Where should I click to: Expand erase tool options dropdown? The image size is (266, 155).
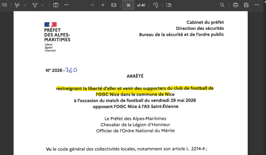point(43,5)
